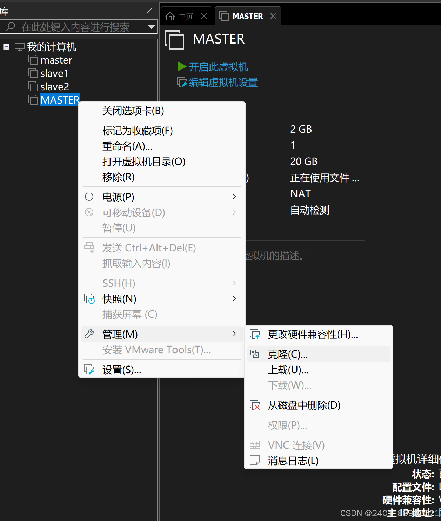Viewport: 441px width, 521px height.
Task: Click the VNC 连接(V) icon
Action: coord(255,445)
